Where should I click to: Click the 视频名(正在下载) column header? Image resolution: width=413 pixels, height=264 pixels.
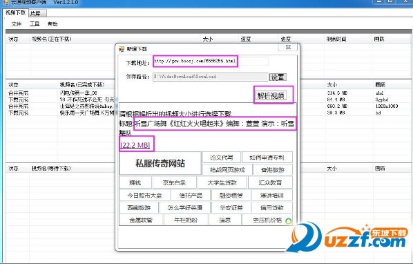coord(51,39)
